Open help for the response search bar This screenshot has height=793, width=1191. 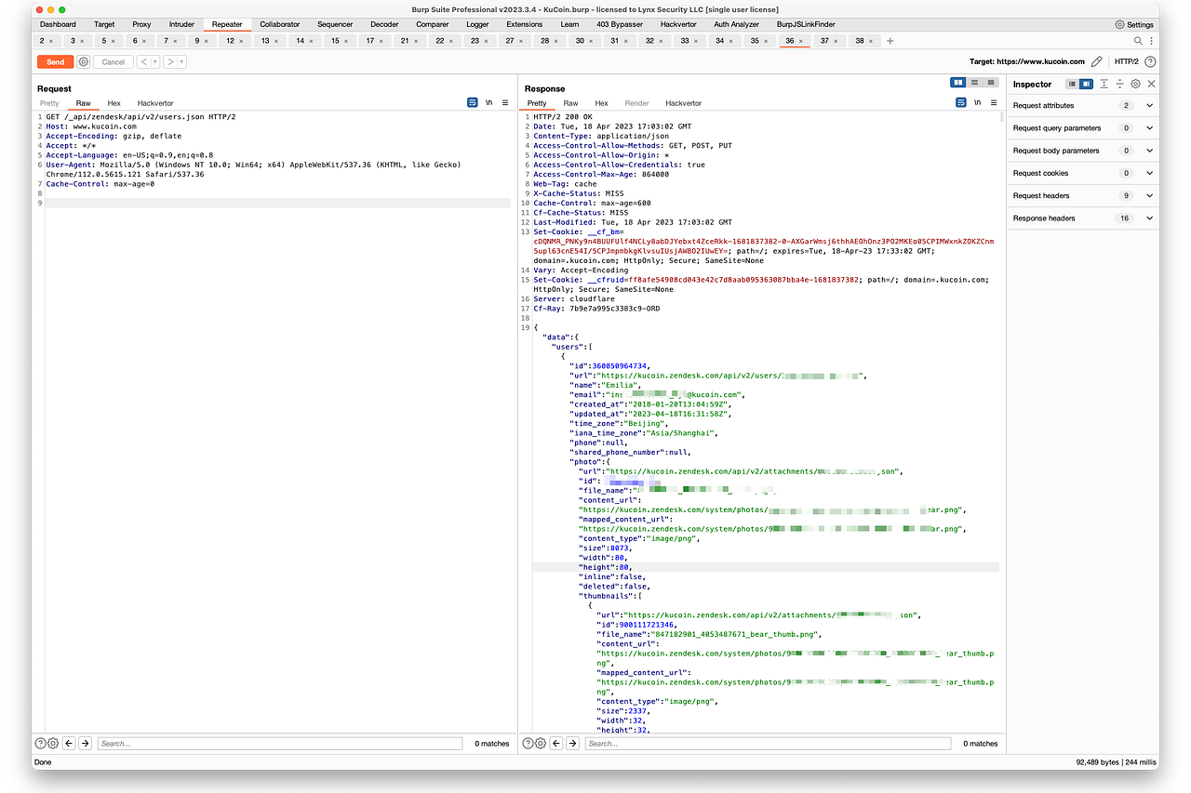pos(528,743)
